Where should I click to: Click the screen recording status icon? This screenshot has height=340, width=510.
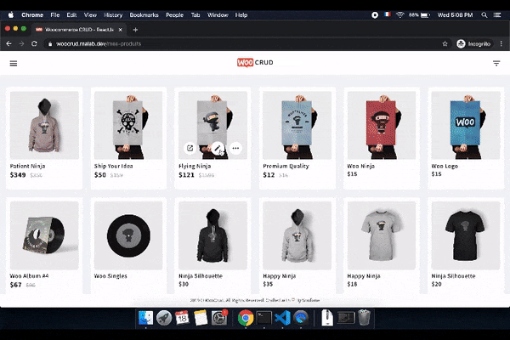(x=375, y=15)
